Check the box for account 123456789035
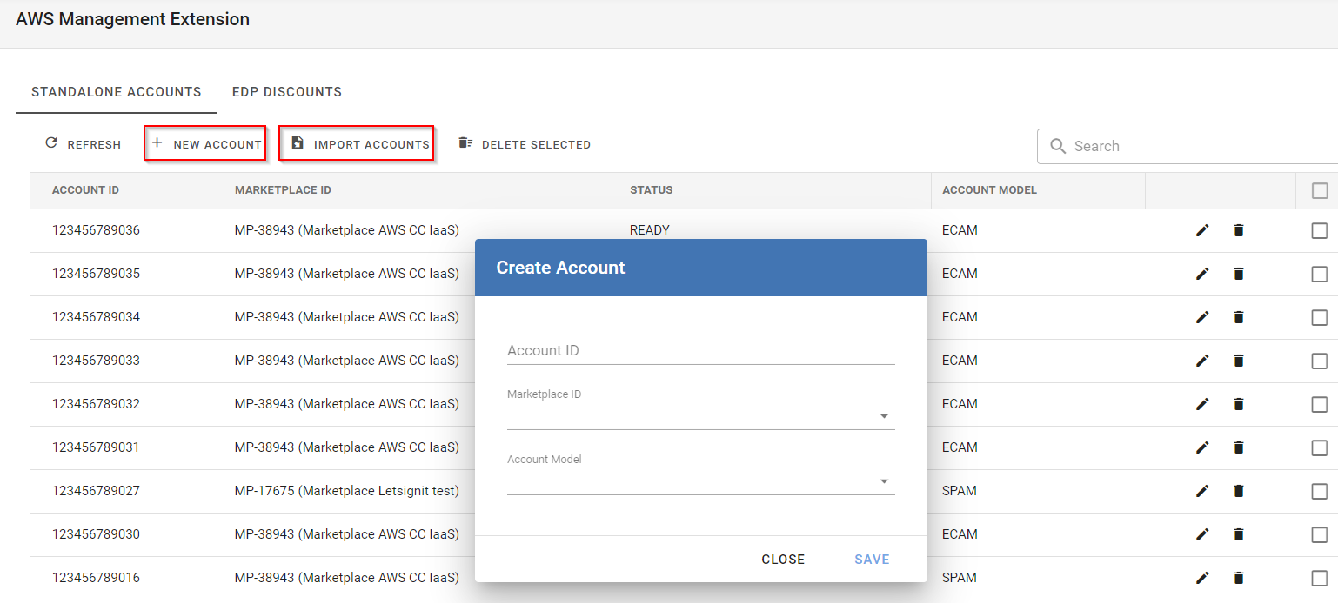 pos(1320,274)
